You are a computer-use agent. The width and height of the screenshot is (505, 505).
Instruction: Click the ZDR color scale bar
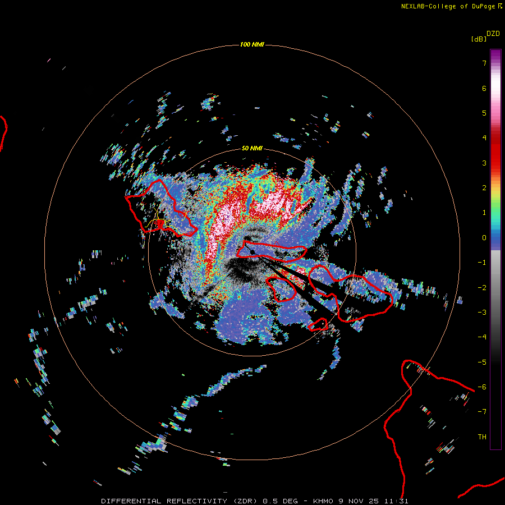[495, 249]
